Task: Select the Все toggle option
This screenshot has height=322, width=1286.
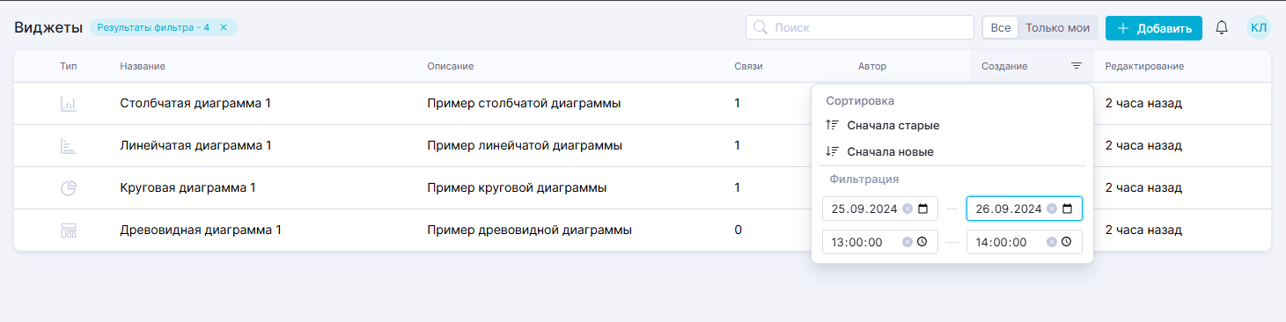Action: click(x=1001, y=27)
